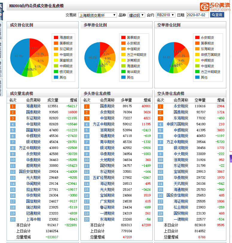Open 中大期货 link in 空头持仓龙虎榜
The height and width of the screenshot is (243, 232).
click(x=181, y=154)
